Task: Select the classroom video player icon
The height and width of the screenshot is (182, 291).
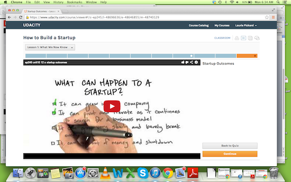Action: pos(243,38)
